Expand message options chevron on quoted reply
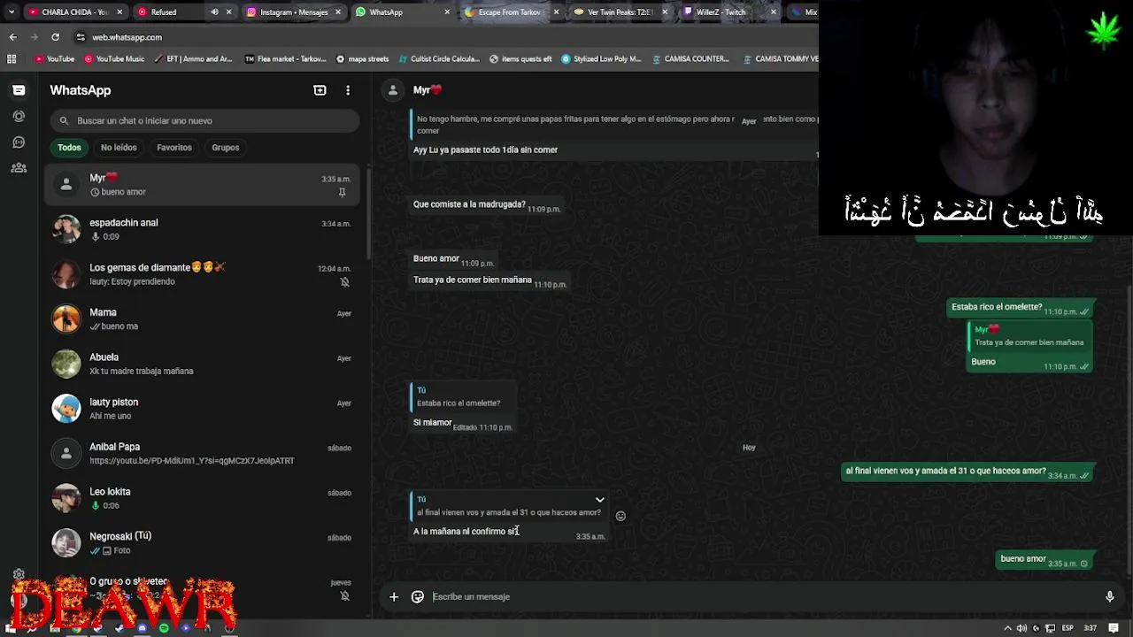The image size is (1133, 637). [x=600, y=500]
